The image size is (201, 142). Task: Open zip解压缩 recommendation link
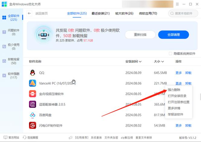point(127,138)
